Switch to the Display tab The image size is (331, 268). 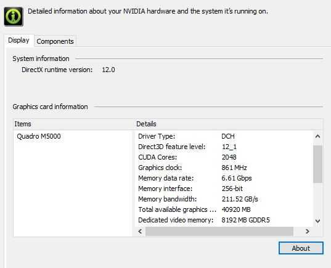pyautogui.click(x=18, y=40)
